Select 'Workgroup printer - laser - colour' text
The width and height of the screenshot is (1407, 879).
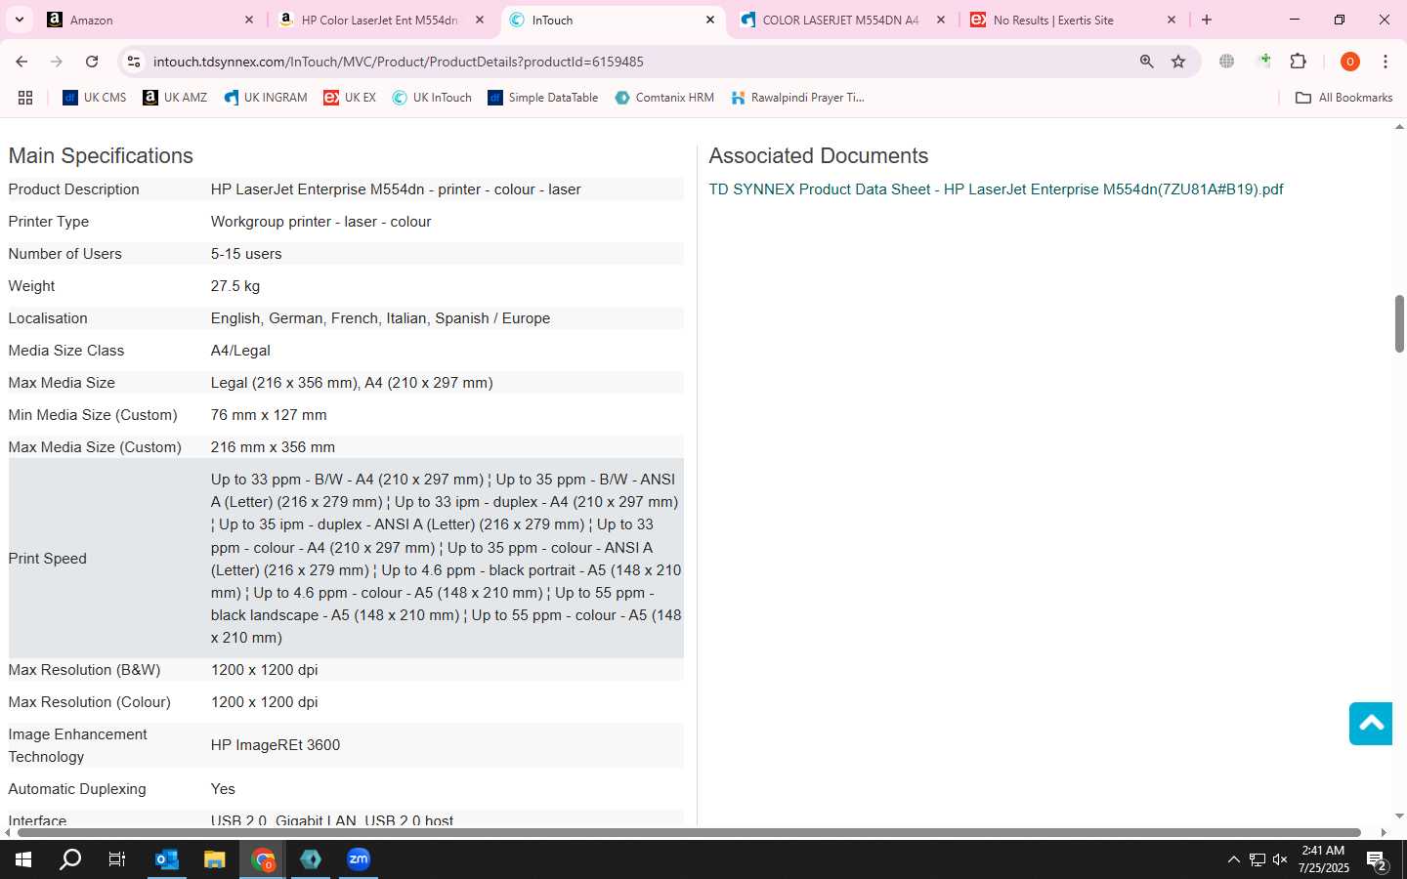[320, 222]
